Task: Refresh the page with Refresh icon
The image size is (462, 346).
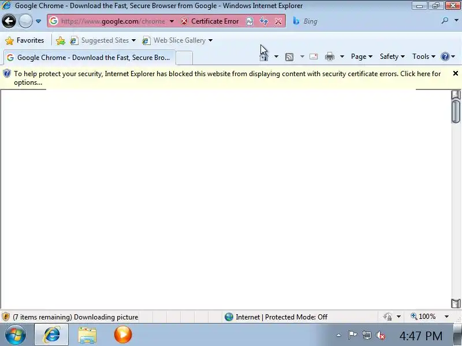Action: tap(264, 21)
